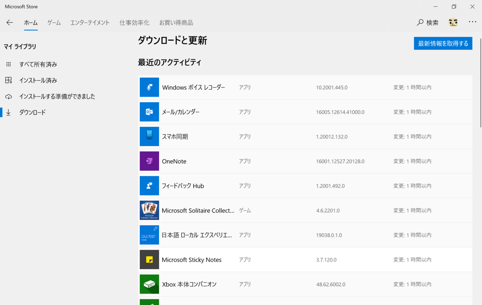Click version 16001.12527.20128.0
482x305 pixels.
(340, 161)
